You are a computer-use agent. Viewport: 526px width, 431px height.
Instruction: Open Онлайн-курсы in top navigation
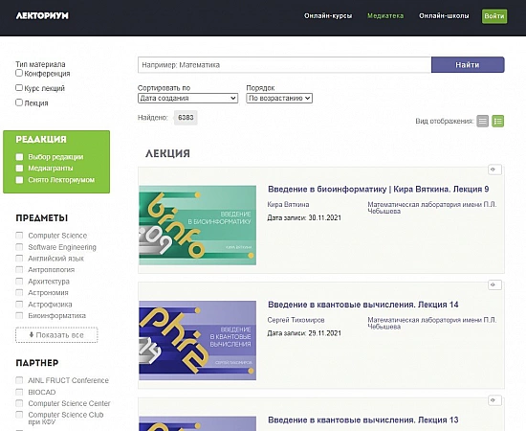click(328, 15)
